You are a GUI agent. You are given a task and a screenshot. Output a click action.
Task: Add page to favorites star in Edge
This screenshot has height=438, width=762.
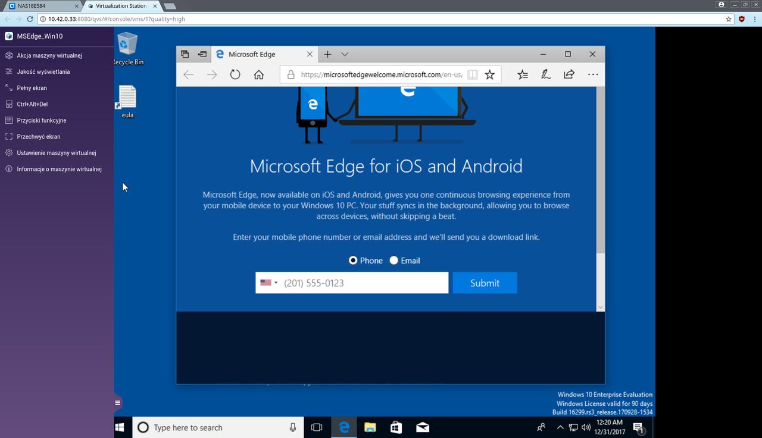tap(489, 75)
